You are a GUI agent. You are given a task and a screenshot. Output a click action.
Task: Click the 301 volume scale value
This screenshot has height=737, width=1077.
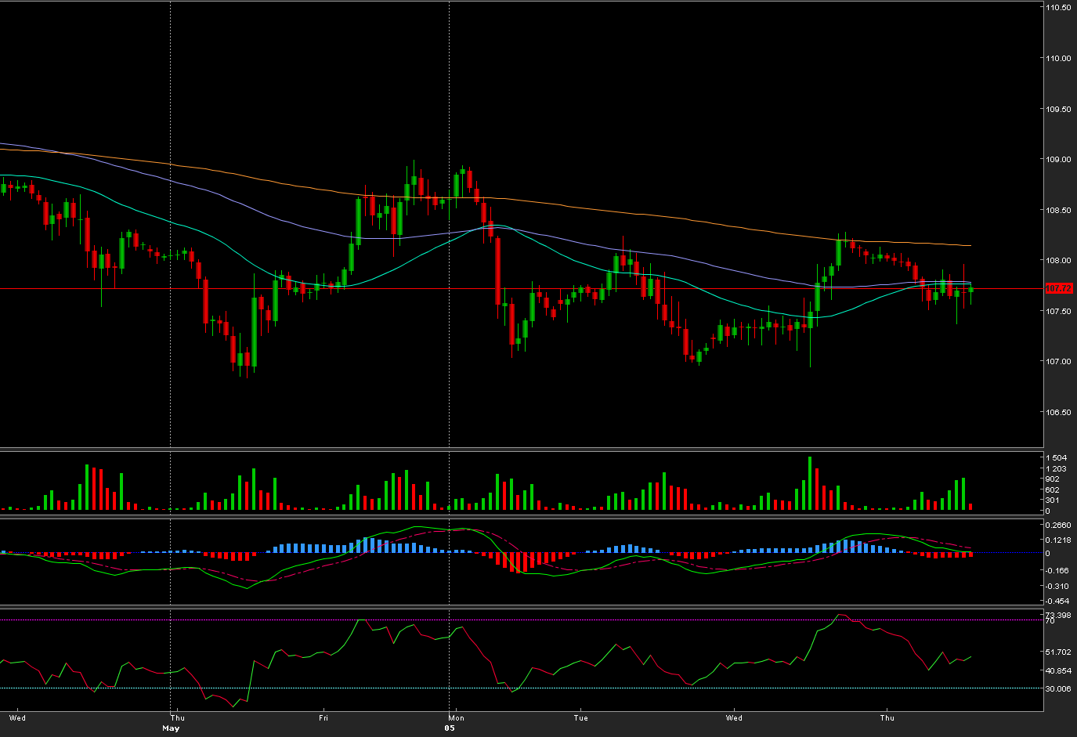coord(1053,500)
